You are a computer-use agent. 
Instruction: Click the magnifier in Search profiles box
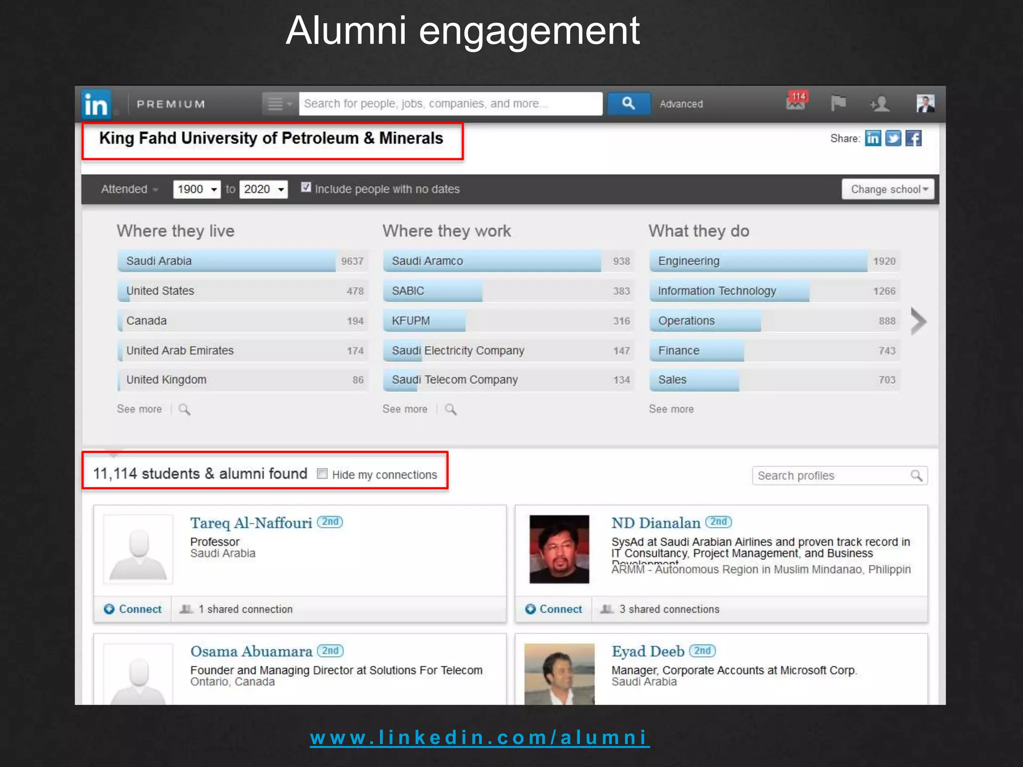click(916, 475)
